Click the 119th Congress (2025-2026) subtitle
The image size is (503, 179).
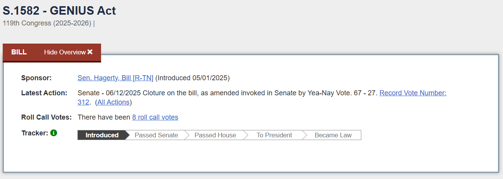47,23
